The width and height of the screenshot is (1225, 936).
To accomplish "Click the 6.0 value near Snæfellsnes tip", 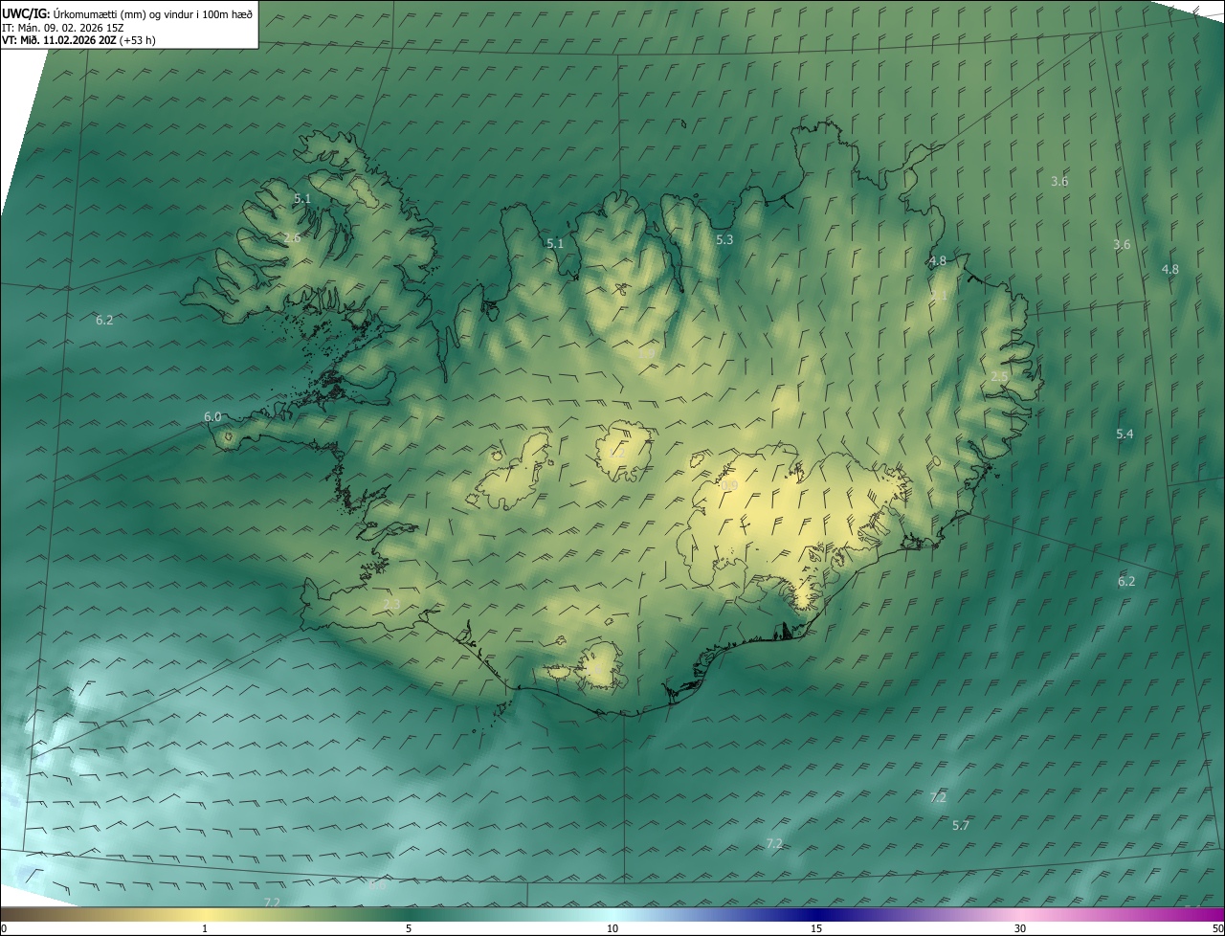I will coord(212,416).
